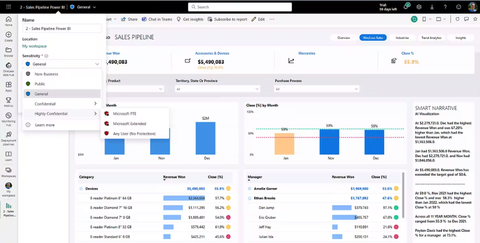Select Any User (No Protection)

click(x=135, y=133)
